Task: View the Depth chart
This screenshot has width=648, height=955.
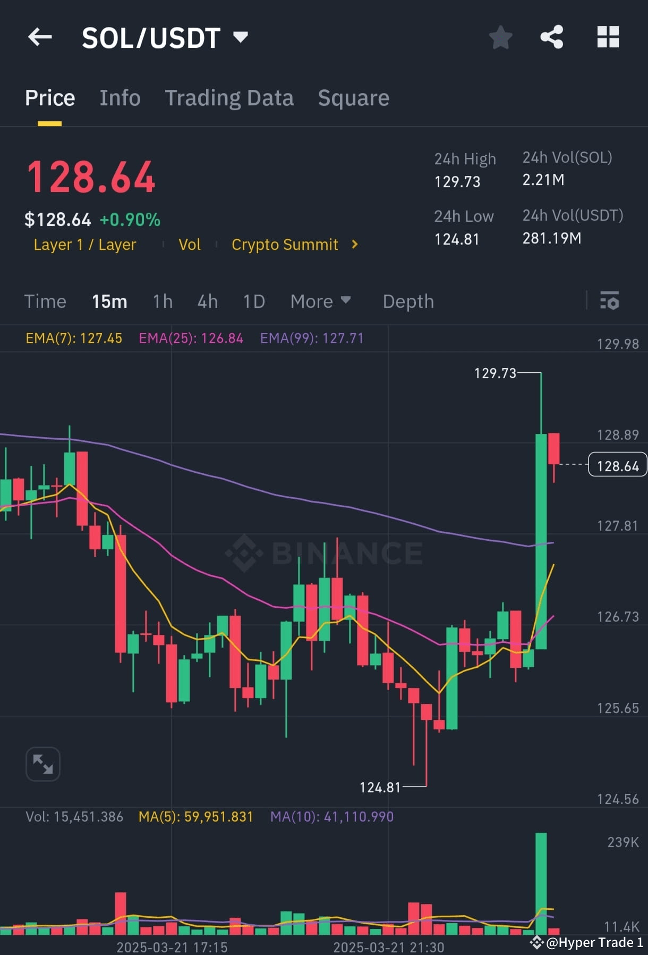Action: (408, 301)
